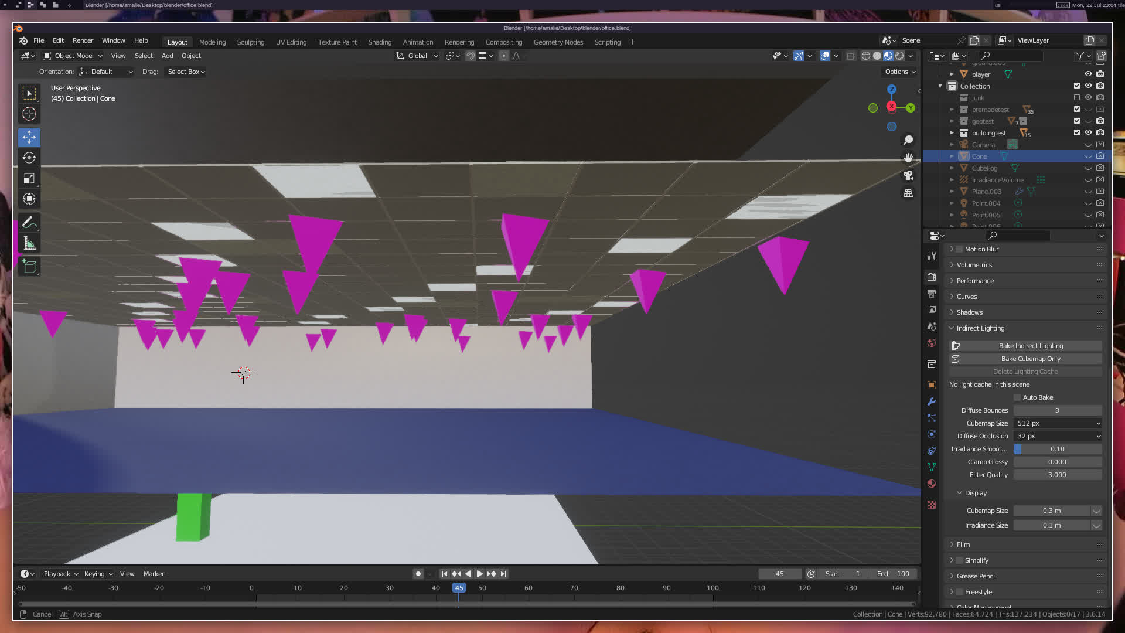The image size is (1125, 633).
Task: Activate the Rotate tool
Action: click(29, 158)
